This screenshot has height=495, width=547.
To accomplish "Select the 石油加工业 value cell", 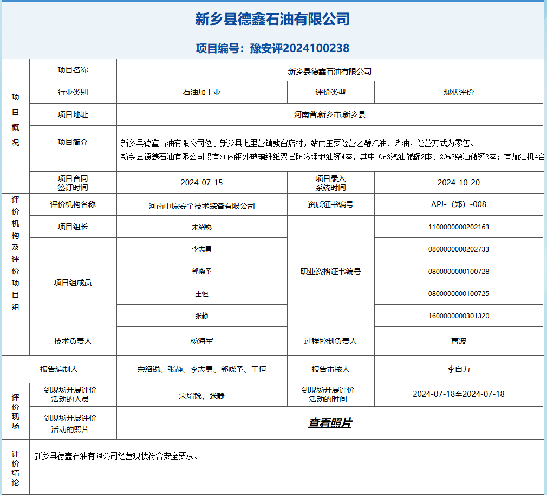I will click(x=201, y=92).
